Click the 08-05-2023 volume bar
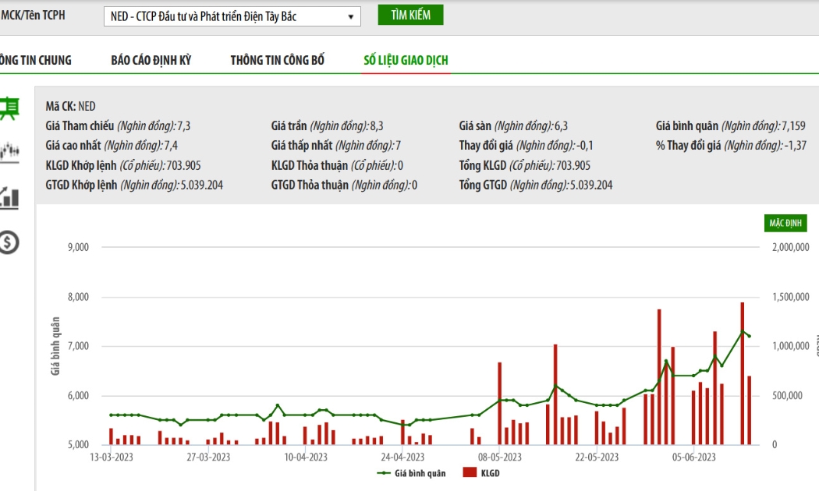Screen dimensions: 819x491 coord(500,404)
